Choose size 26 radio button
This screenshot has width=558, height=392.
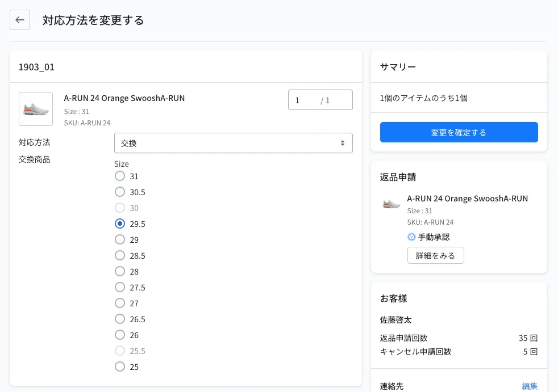(x=120, y=335)
